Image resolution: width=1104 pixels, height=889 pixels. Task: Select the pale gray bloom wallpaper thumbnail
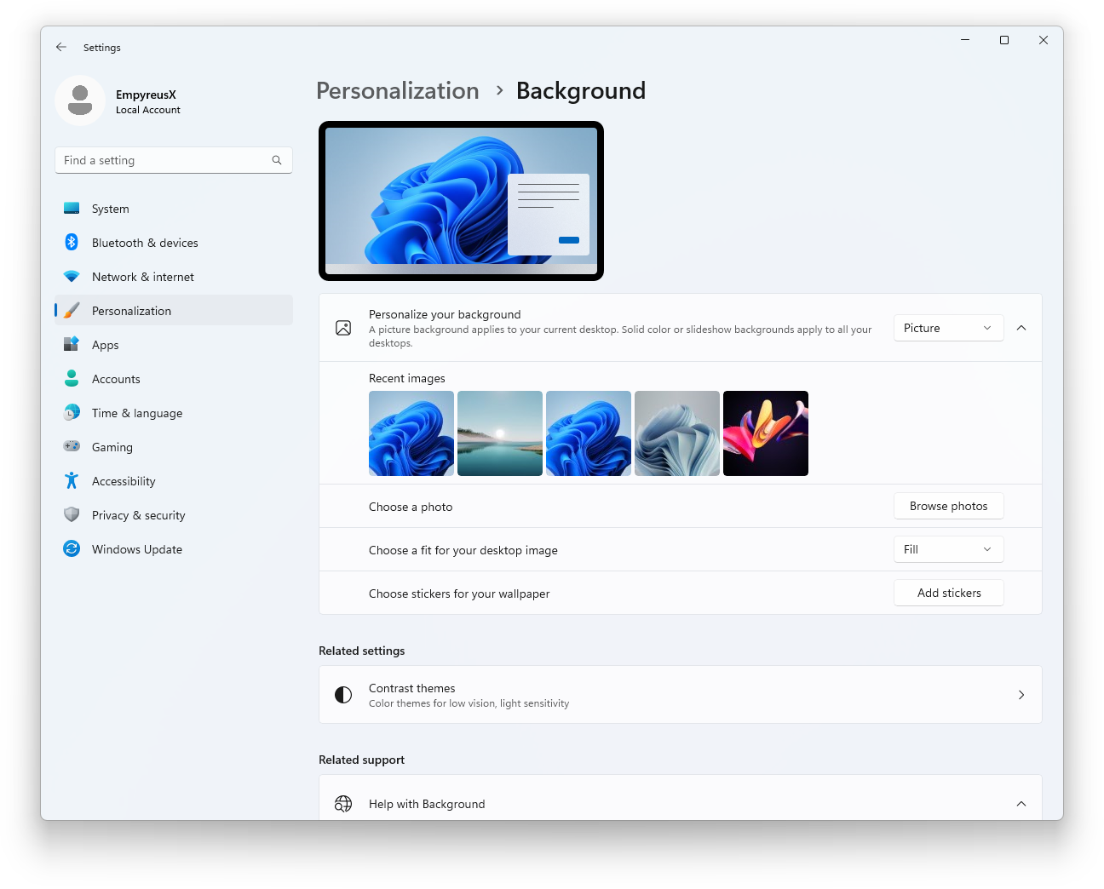tap(677, 433)
